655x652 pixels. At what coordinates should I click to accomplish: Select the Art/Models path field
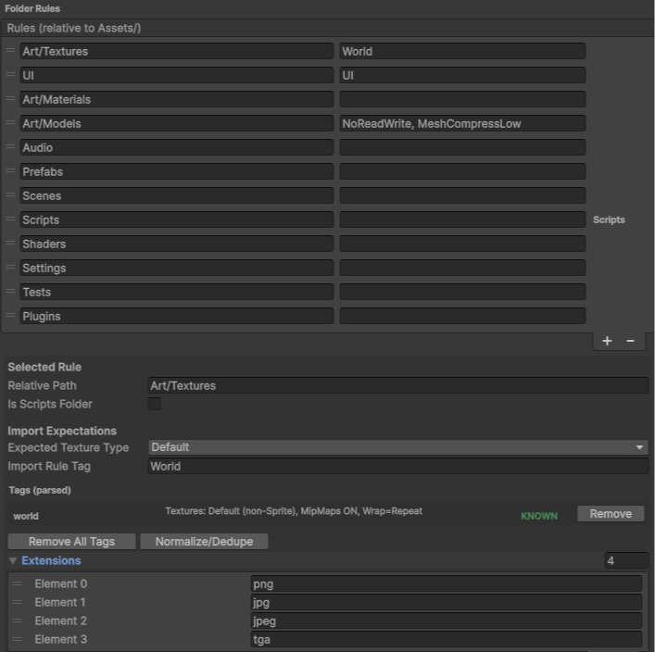point(177,123)
